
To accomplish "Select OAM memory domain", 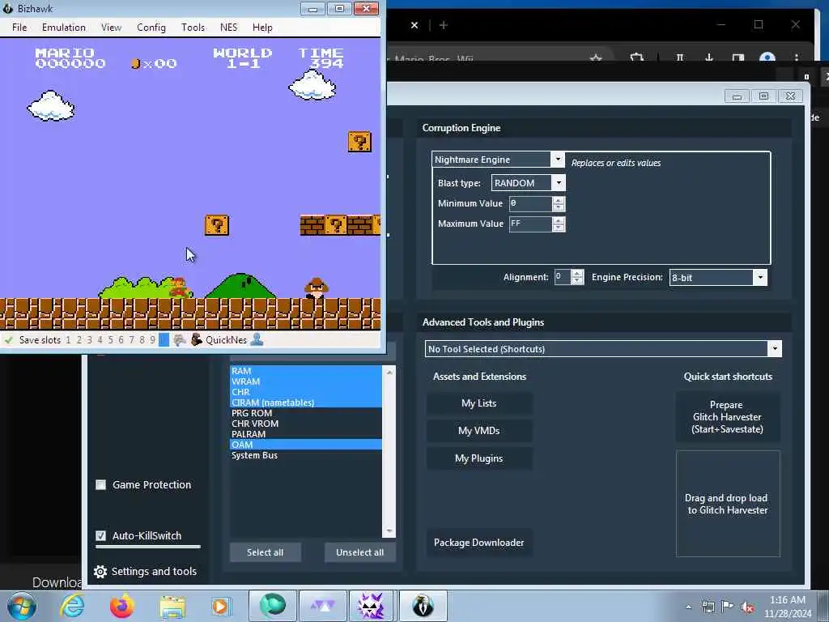I will (305, 445).
